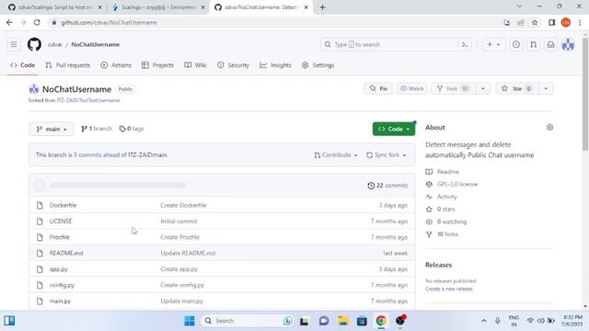The height and width of the screenshot is (331, 589).
Task: Star this repository
Action: click(517, 88)
